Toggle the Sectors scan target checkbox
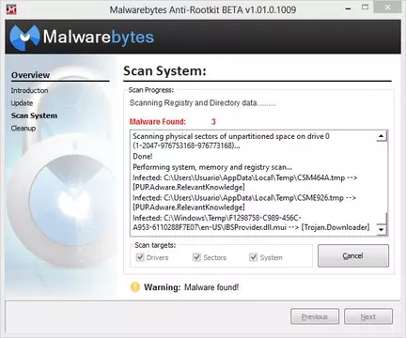 (196, 257)
